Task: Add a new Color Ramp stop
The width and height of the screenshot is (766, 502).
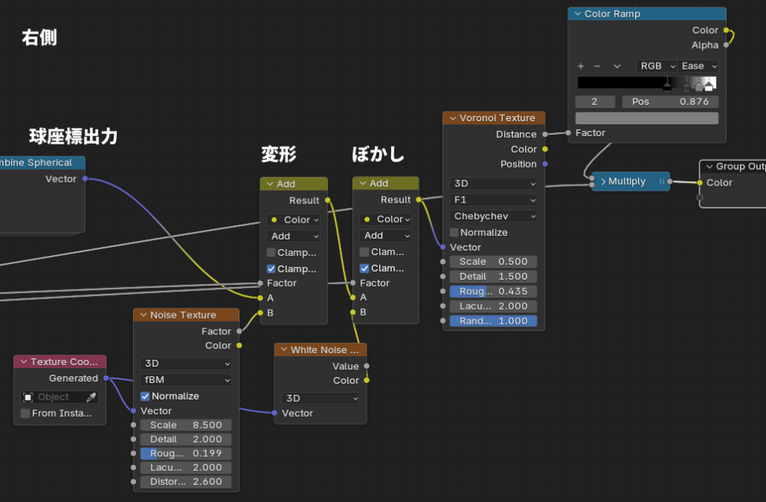Action: pyautogui.click(x=580, y=66)
